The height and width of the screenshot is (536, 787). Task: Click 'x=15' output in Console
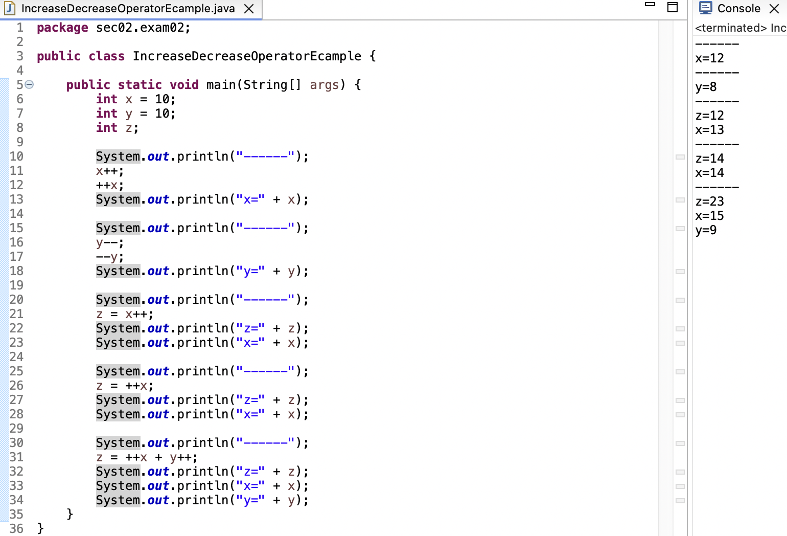coord(709,216)
